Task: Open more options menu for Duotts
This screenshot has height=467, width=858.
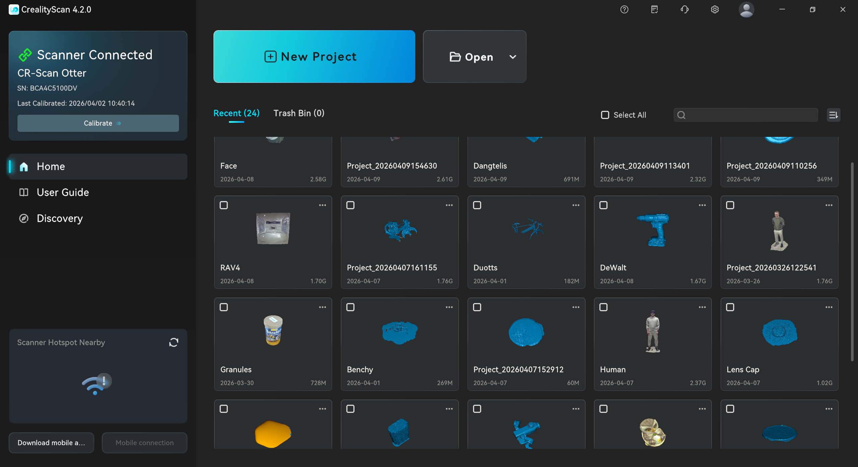Action: 576,205
